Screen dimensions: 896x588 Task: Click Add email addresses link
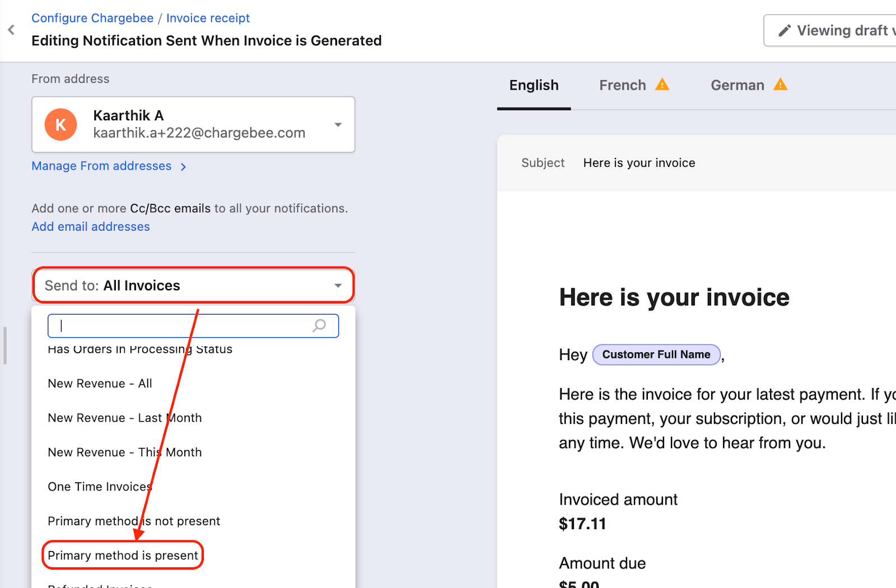coord(91,227)
